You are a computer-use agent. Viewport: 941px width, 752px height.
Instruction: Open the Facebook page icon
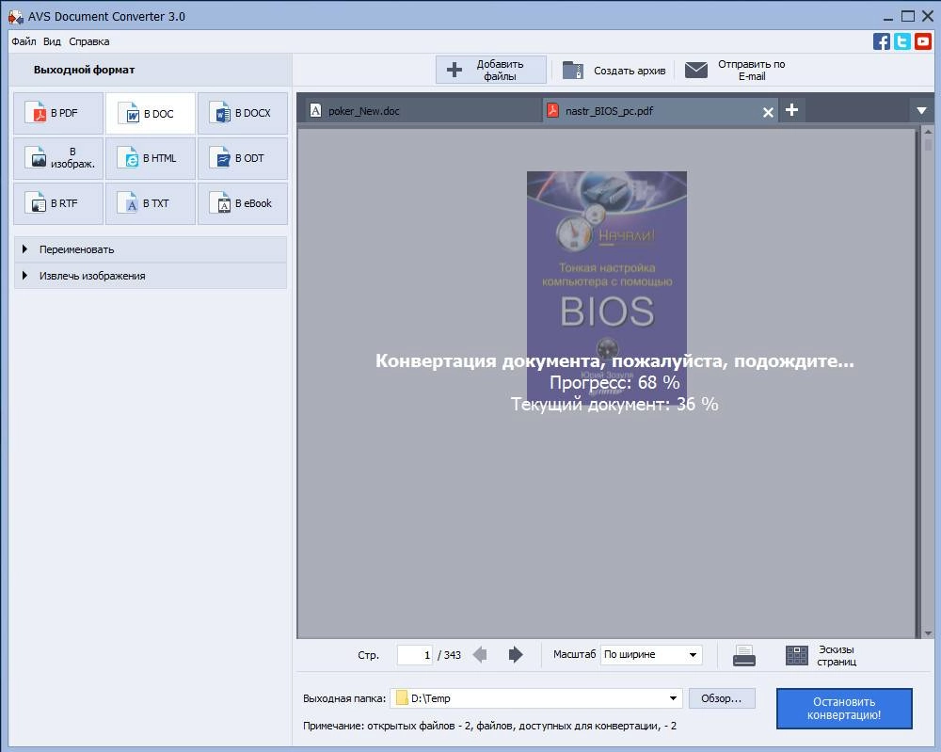[x=882, y=41]
